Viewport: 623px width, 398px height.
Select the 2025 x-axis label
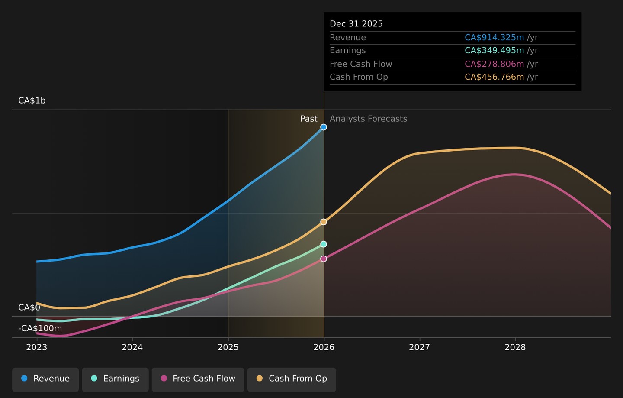[x=228, y=347]
